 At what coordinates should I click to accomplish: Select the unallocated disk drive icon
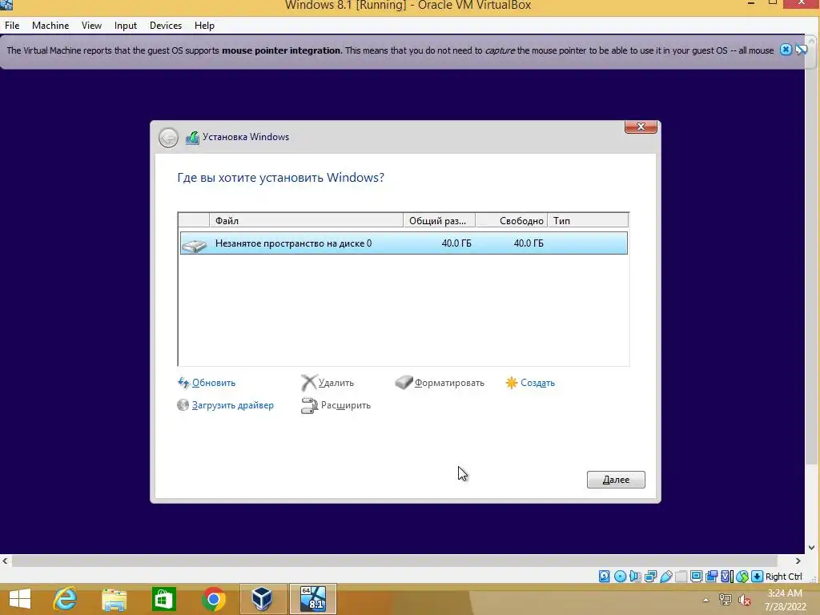[x=194, y=245]
